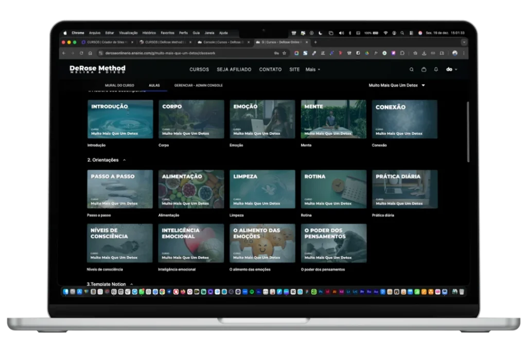Open the Muito Mais Que Um Detox selector
Viewport: 527px width, 352px height.
click(397, 86)
